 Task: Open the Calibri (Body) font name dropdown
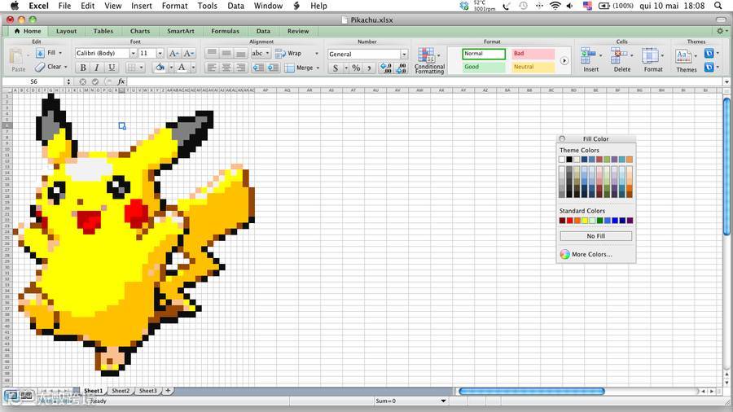click(134, 53)
